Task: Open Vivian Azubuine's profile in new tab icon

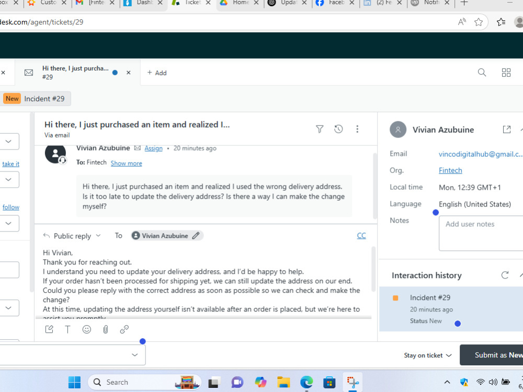Action: [507, 129]
